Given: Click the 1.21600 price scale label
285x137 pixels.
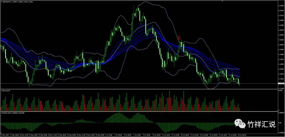Looking at the screenshot, I should [x=281, y=20].
